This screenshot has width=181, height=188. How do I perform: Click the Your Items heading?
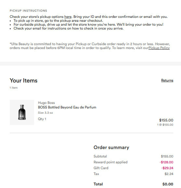coord(23,81)
